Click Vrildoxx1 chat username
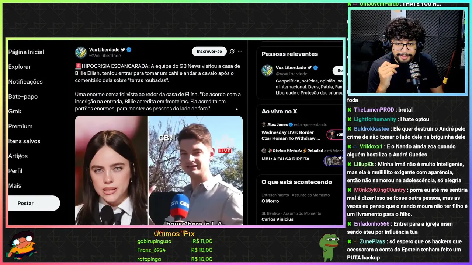 [x=371, y=146]
